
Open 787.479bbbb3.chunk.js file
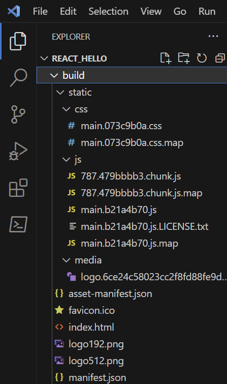(131, 176)
